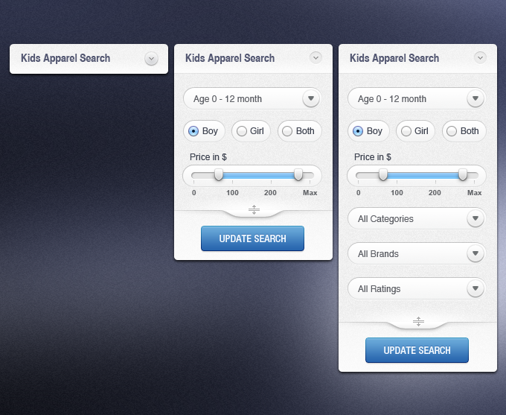Open the Age 0 - 12 month dropdown in right panel

click(416, 98)
